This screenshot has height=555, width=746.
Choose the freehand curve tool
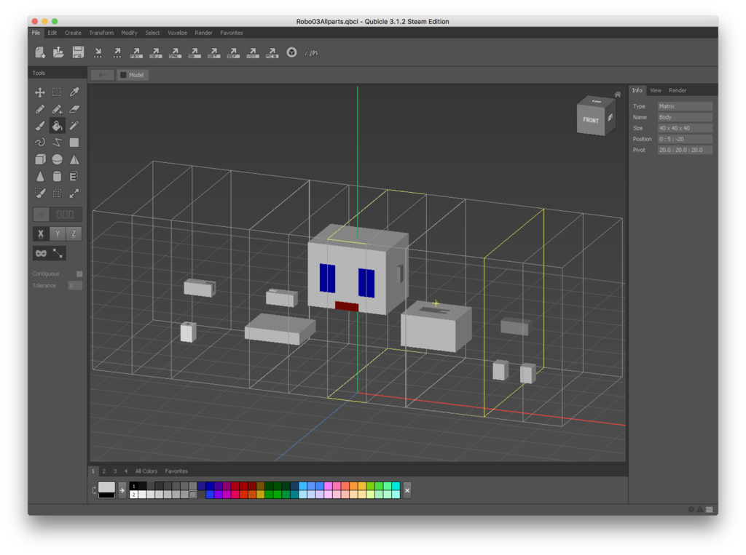coord(40,143)
